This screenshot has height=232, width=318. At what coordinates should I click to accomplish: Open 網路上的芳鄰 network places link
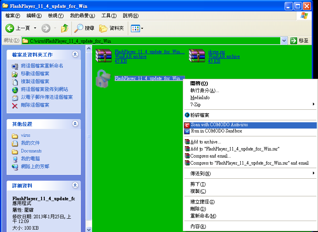coord(35,167)
